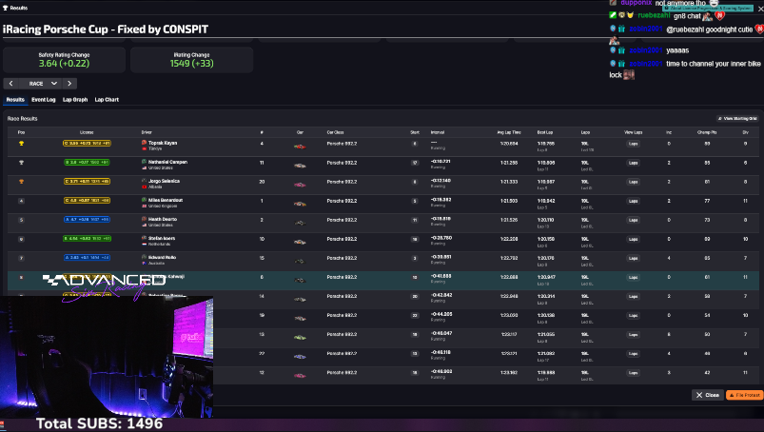Open the Lap Chart tab
Image resolution: width=764 pixels, height=432 pixels.
pos(107,99)
